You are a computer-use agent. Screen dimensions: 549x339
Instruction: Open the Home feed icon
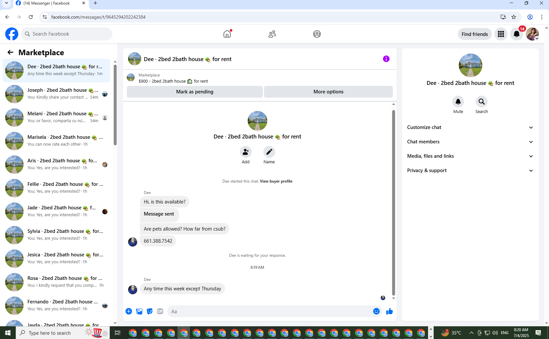[x=227, y=34]
